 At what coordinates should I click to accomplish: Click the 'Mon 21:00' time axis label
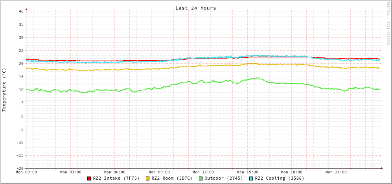(x=336, y=172)
